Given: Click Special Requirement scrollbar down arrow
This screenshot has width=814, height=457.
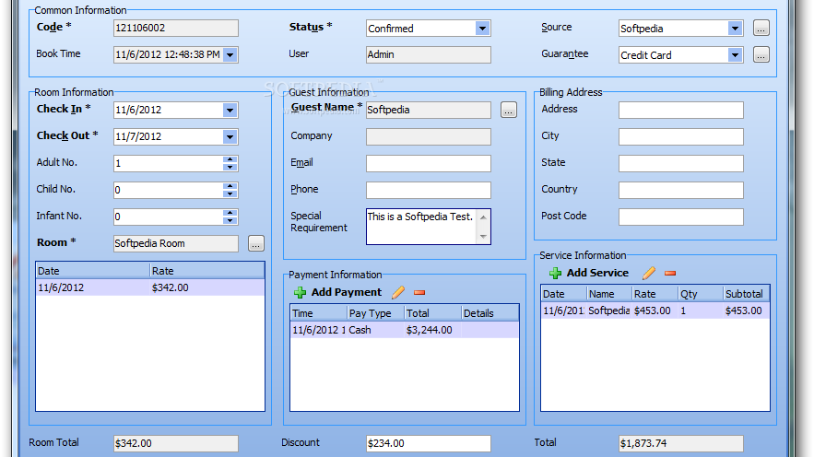Looking at the screenshot, I should (x=483, y=237).
